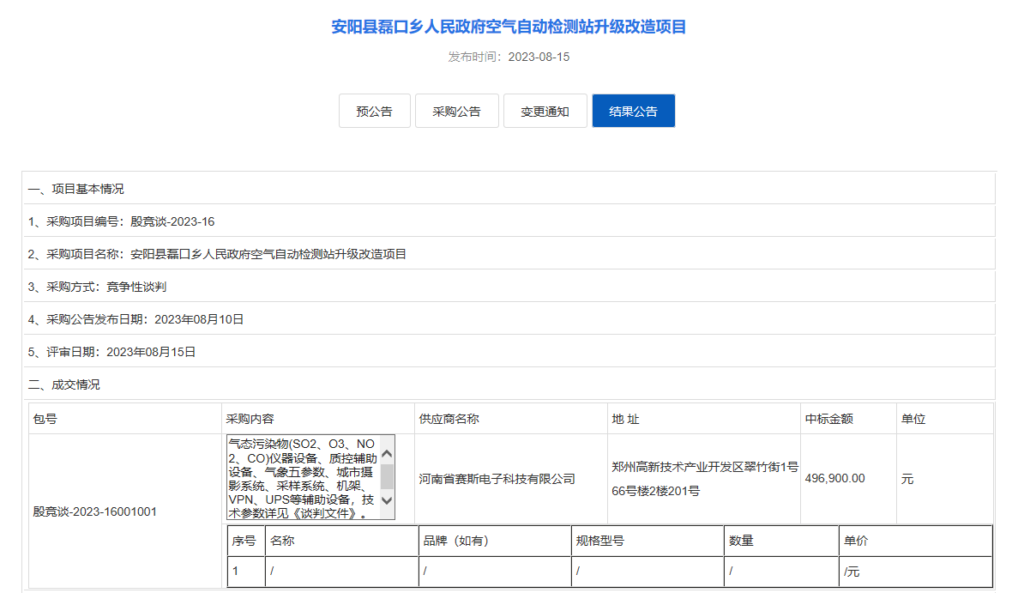Click the 序号 sub-table header
This screenshot has height=593, width=1012.
point(246,541)
